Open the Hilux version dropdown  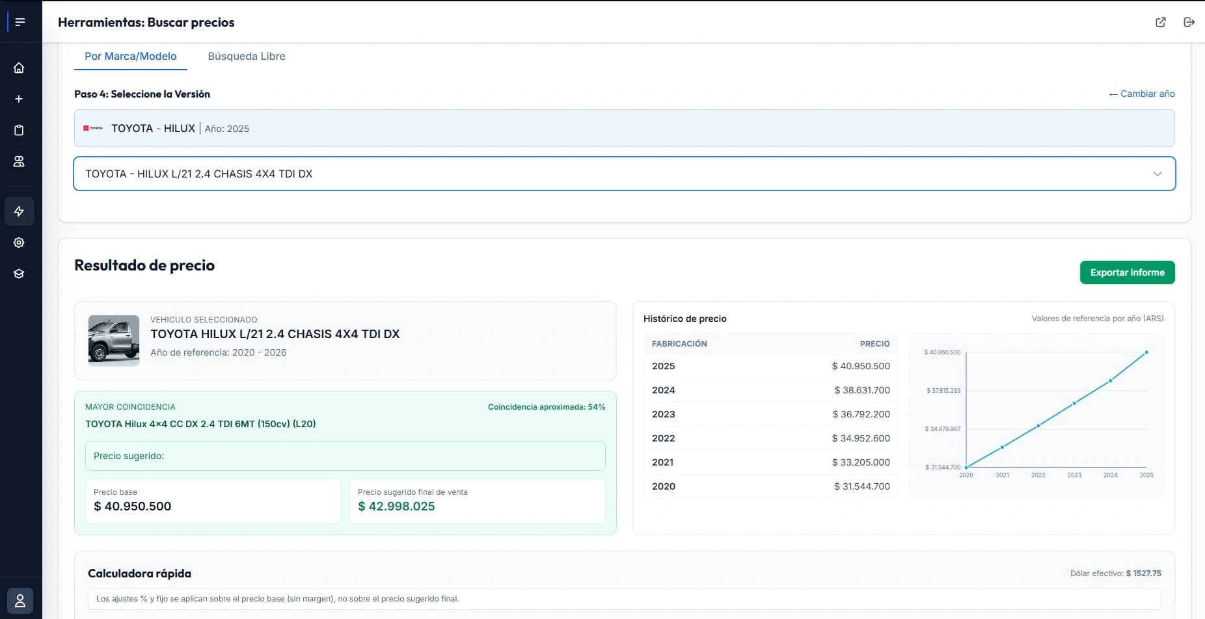(625, 174)
